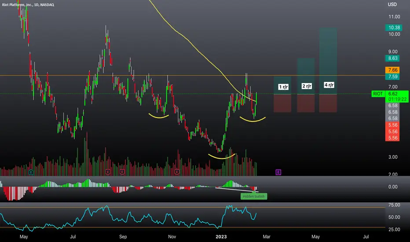Select the teal target zone above 4 r/r
The width and height of the screenshot is (410, 242).
[328, 61]
